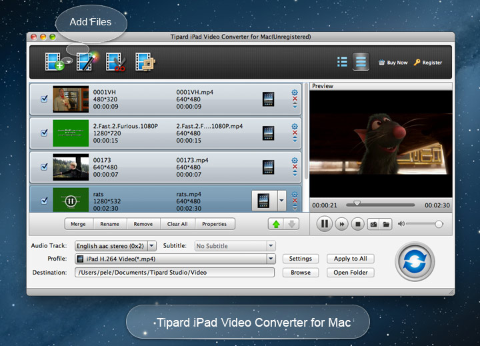Click the rats thumbnail pause overlay
Viewport: 480px width, 346px height.
pyautogui.click(x=71, y=201)
